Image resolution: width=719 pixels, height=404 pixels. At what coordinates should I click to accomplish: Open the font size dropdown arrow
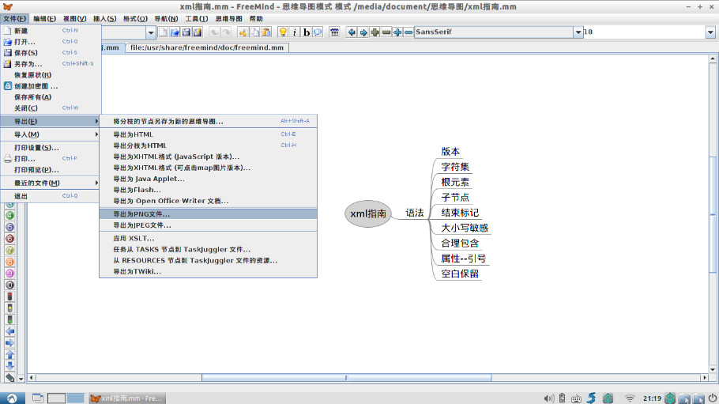coord(710,32)
